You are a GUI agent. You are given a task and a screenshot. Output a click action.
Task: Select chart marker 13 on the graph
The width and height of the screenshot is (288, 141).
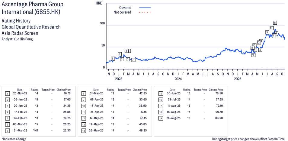pyautogui.click(x=260, y=50)
